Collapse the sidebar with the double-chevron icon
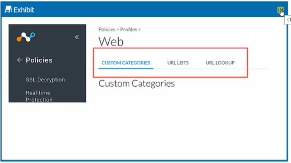The width and height of the screenshot is (291, 163). [x=77, y=37]
